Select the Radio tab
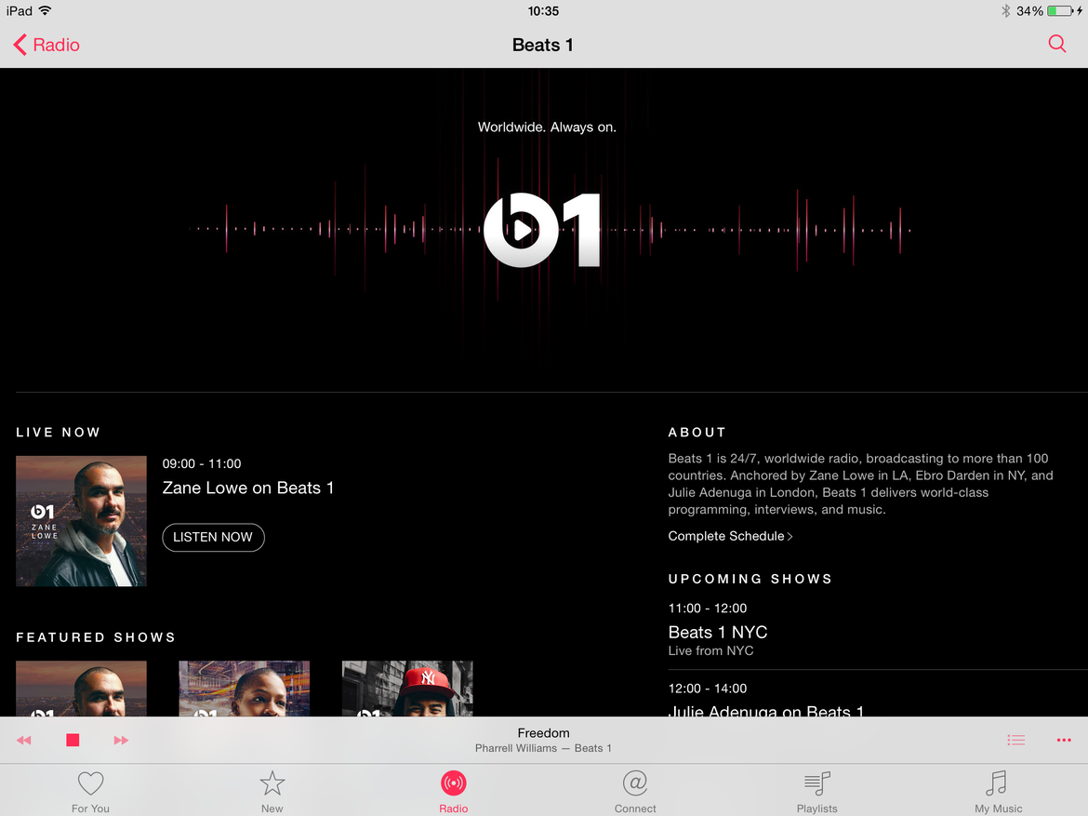1088x816 pixels. pos(453,791)
